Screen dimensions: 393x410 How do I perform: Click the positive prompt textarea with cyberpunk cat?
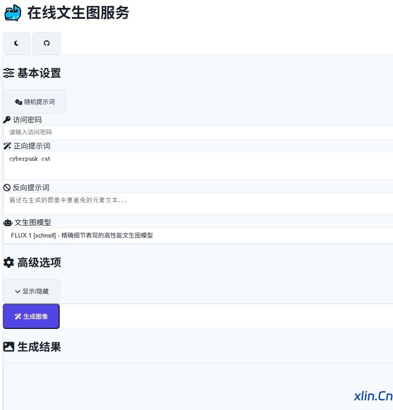coord(197,165)
